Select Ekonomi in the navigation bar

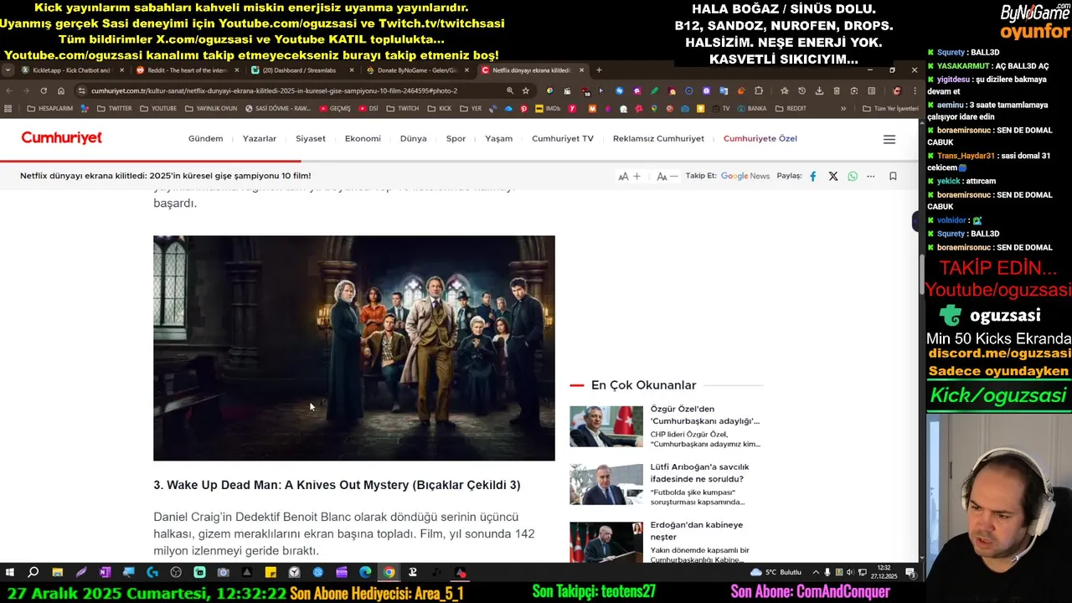tap(363, 139)
